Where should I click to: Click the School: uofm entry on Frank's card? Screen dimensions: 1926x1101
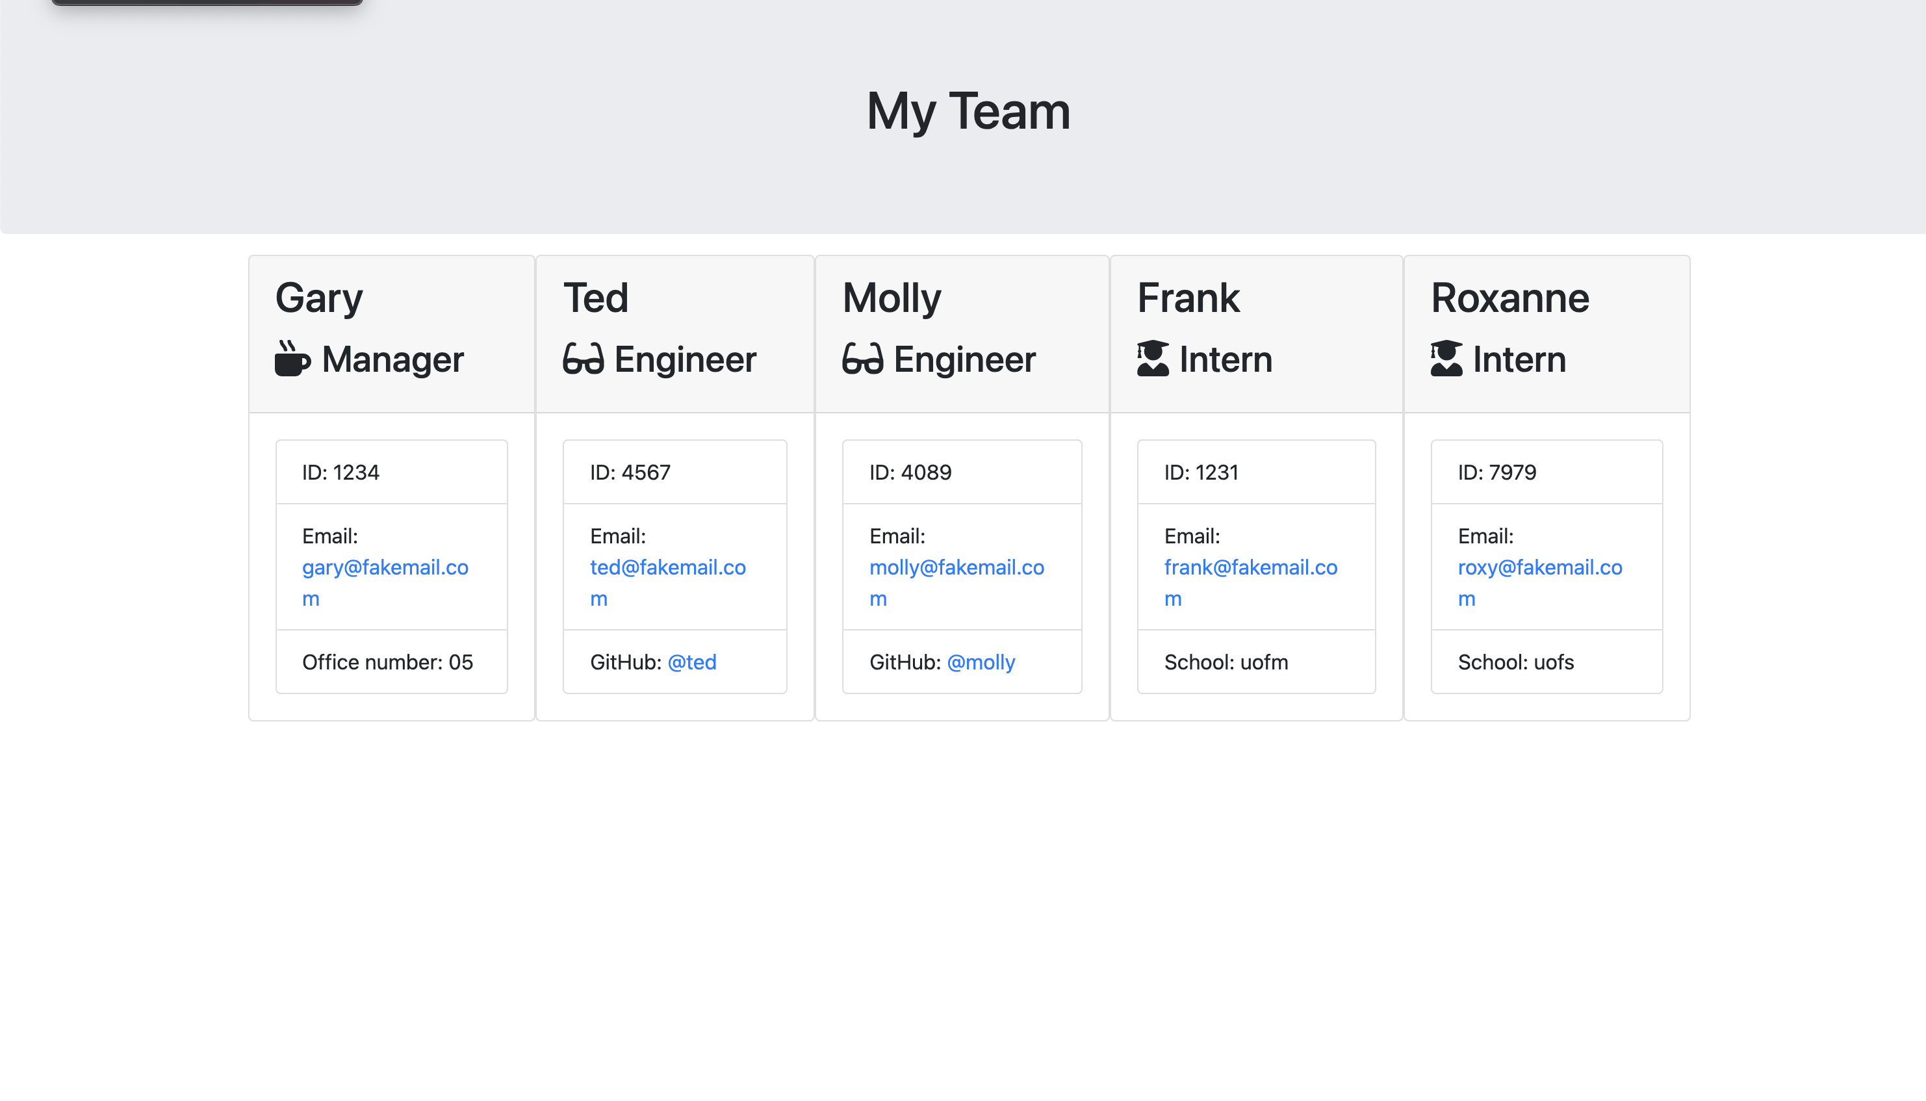tap(1227, 662)
